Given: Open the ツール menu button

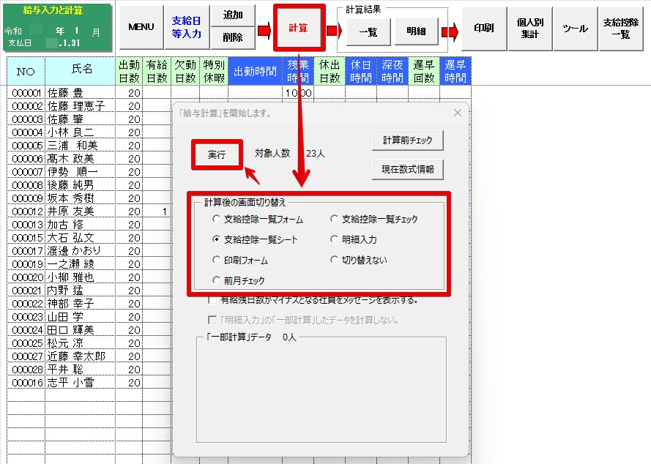Looking at the screenshot, I should (x=575, y=28).
